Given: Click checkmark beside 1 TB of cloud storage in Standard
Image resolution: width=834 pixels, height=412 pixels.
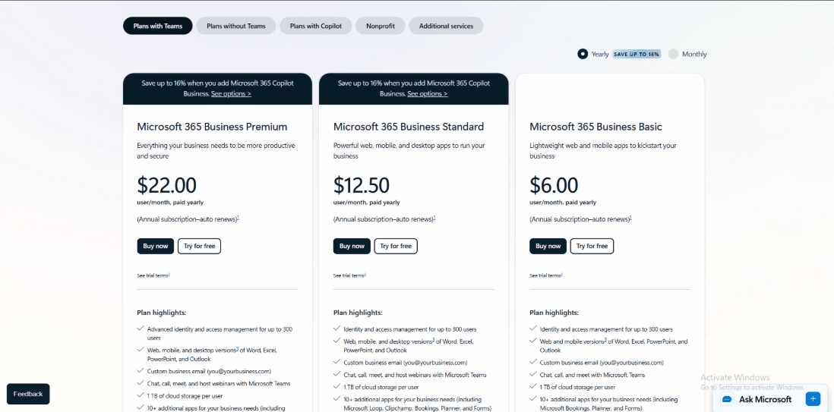Looking at the screenshot, I should 336,386.
